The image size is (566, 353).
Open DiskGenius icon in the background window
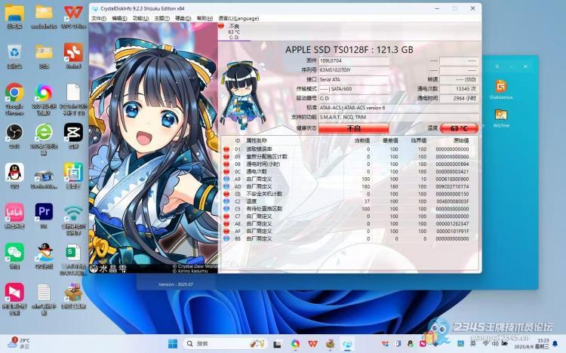[501, 90]
